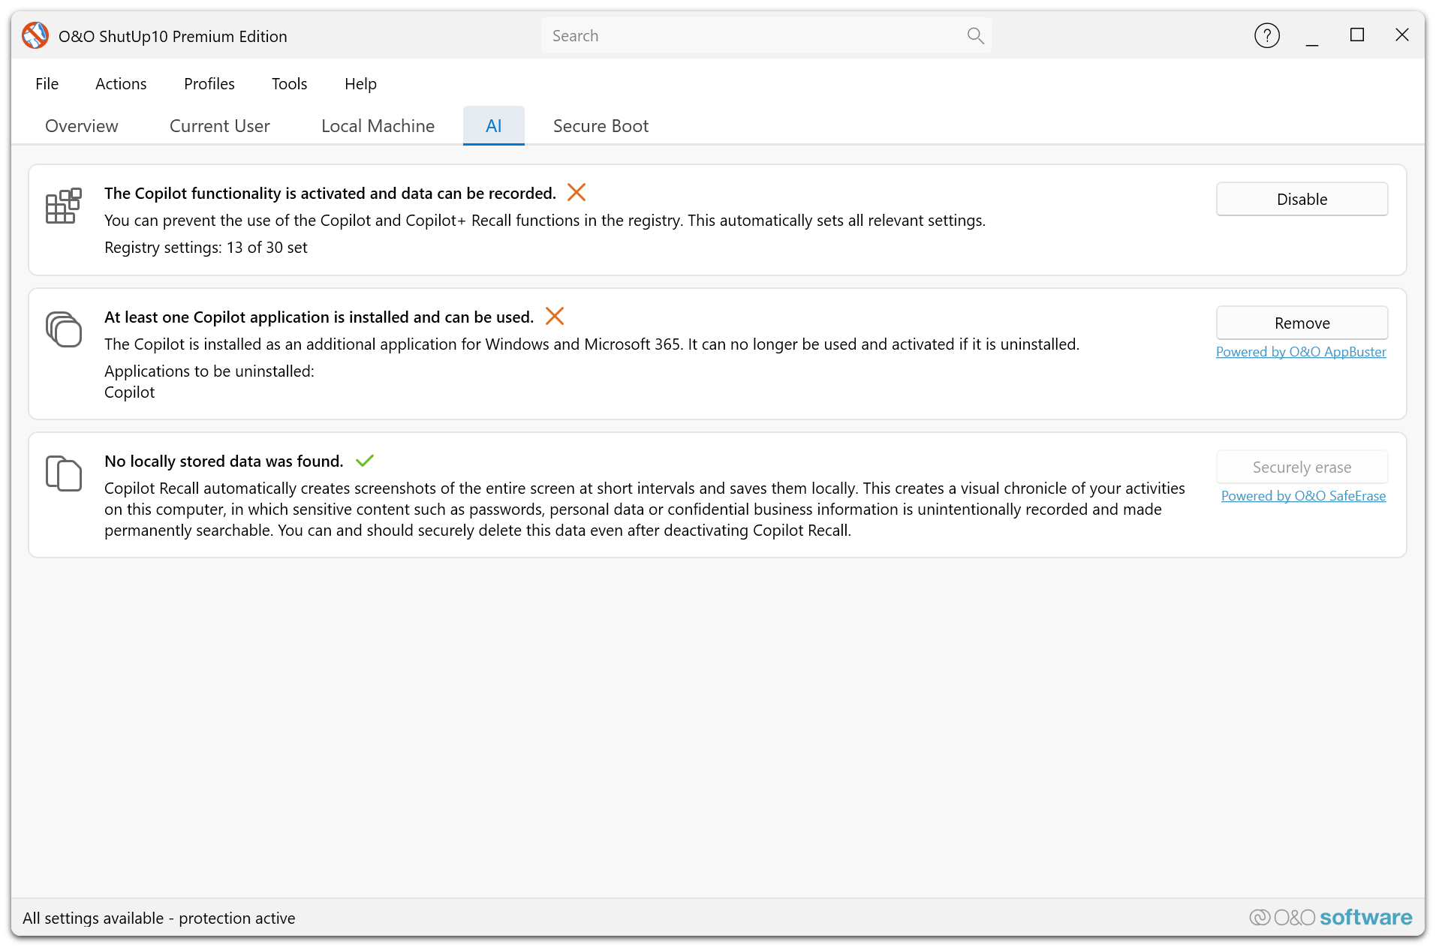Open the File menu

[47, 84]
